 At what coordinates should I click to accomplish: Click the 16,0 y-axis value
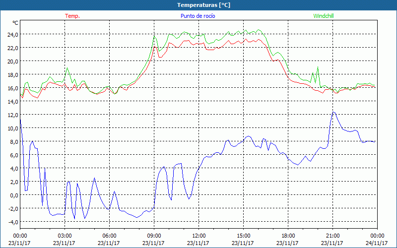(x=13, y=88)
